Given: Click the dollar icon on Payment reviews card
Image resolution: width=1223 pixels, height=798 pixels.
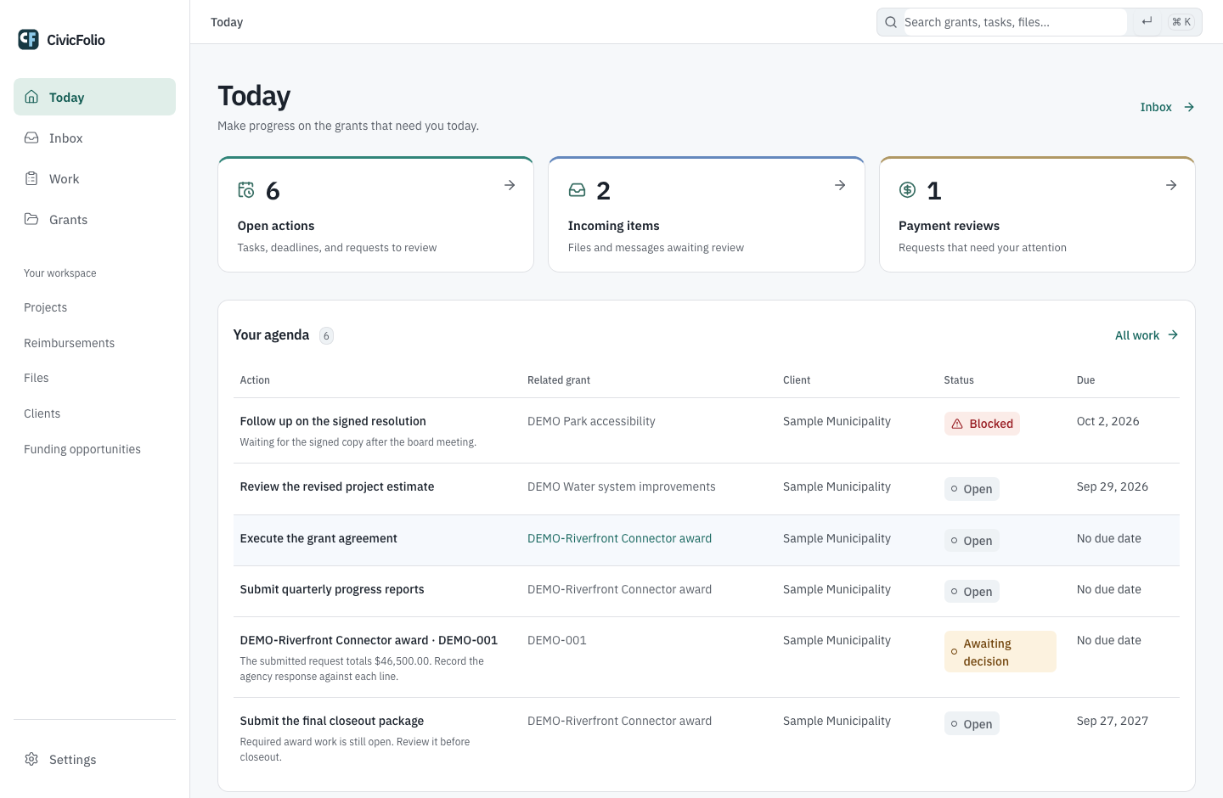Looking at the screenshot, I should pyautogui.click(x=907, y=190).
